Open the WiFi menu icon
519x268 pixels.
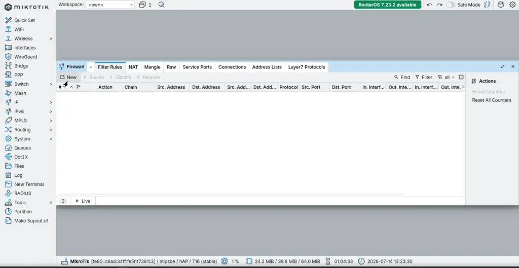(x=8, y=29)
